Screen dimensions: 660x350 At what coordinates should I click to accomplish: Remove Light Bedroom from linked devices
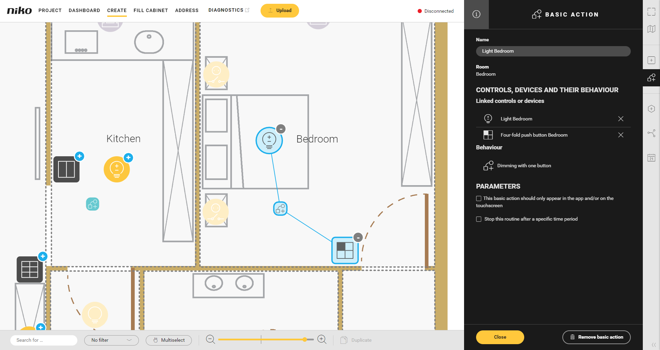[621, 119]
